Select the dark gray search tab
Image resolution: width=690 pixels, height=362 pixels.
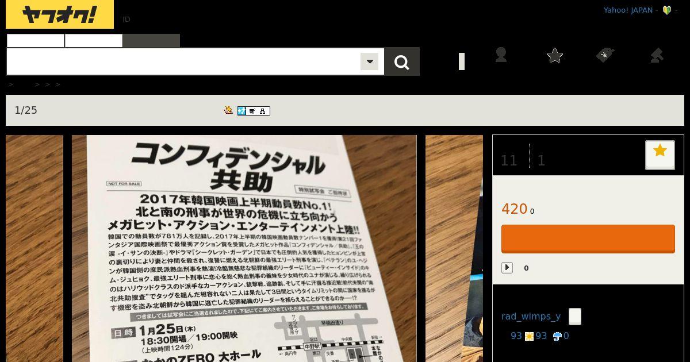[151, 40]
